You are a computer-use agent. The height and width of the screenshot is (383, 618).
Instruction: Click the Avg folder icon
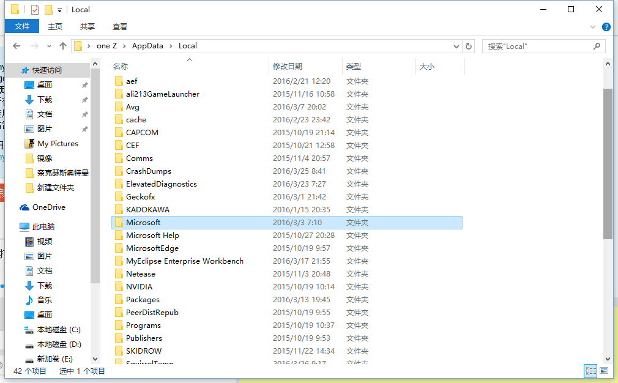click(119, 107)
